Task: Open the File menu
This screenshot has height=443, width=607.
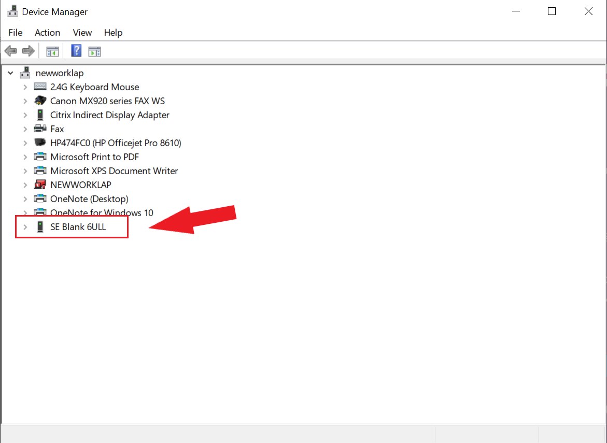Action: (x=16, y=33)
